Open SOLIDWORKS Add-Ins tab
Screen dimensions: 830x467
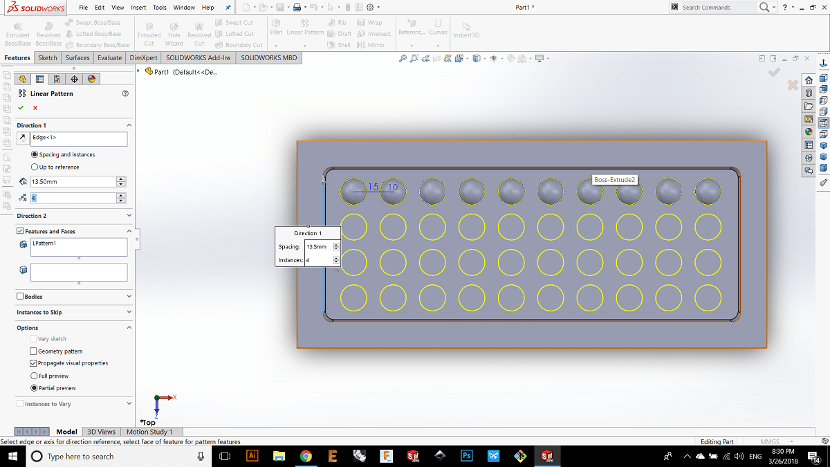tap(199, 58)
